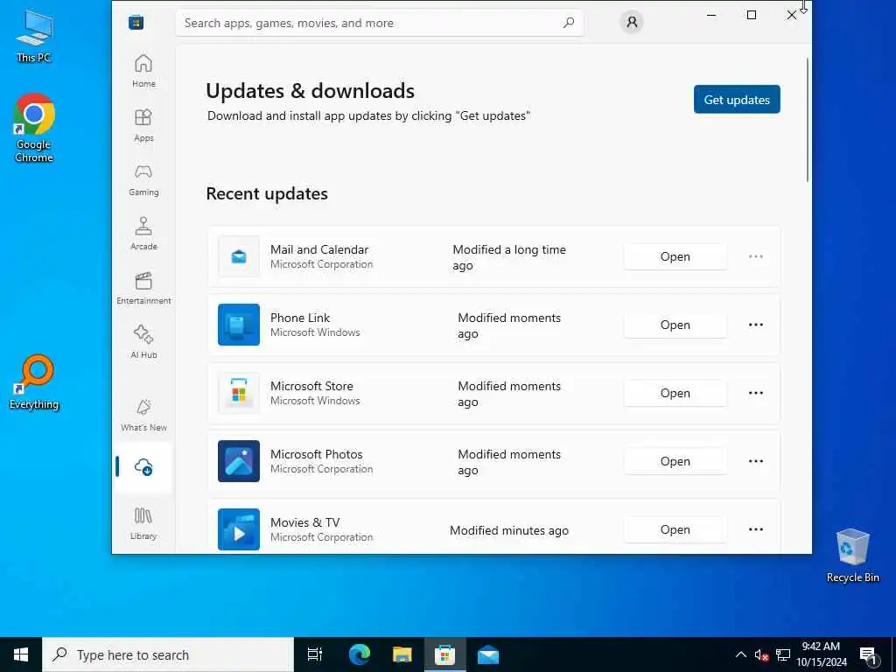Show What's New in the sidebar
The width and height of the screenshot is (896, 672).
(x=143, y=416)
